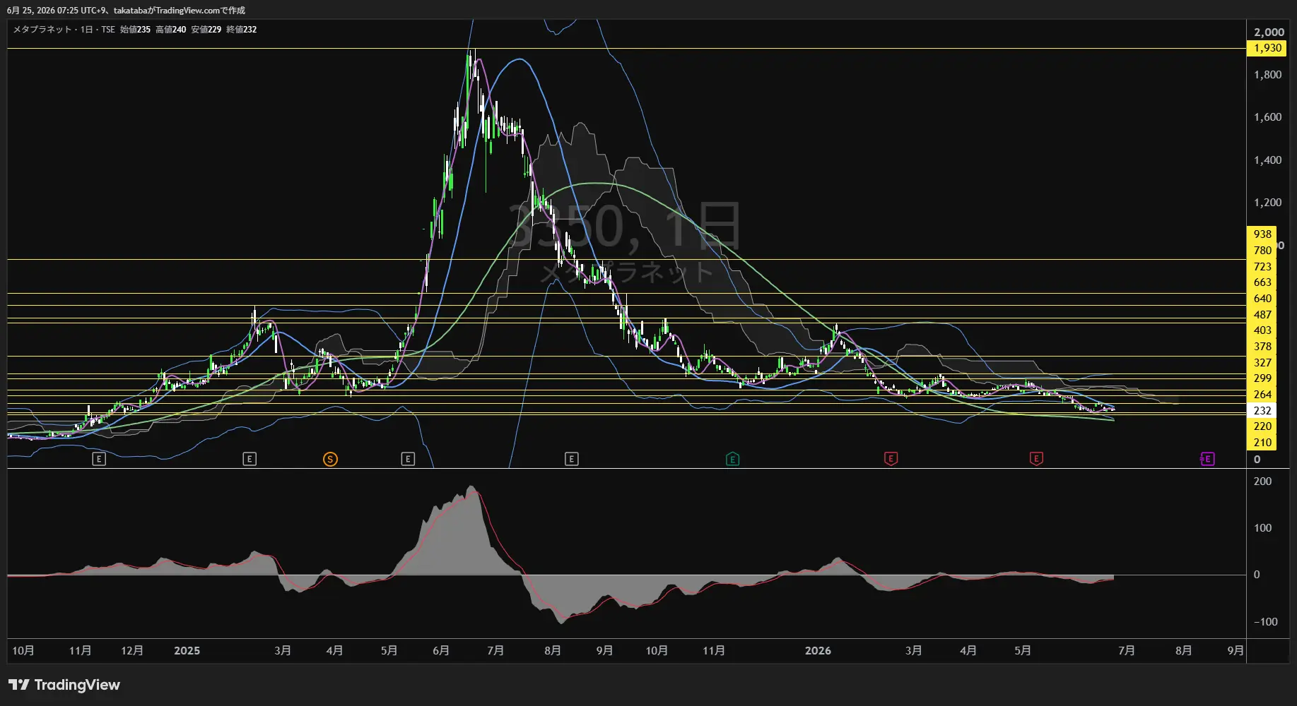Click the メタプラネット・1日・TSE symbol title
This screenshot has width=1297, height=706.
pyautogui.click(x=64, y=30)
